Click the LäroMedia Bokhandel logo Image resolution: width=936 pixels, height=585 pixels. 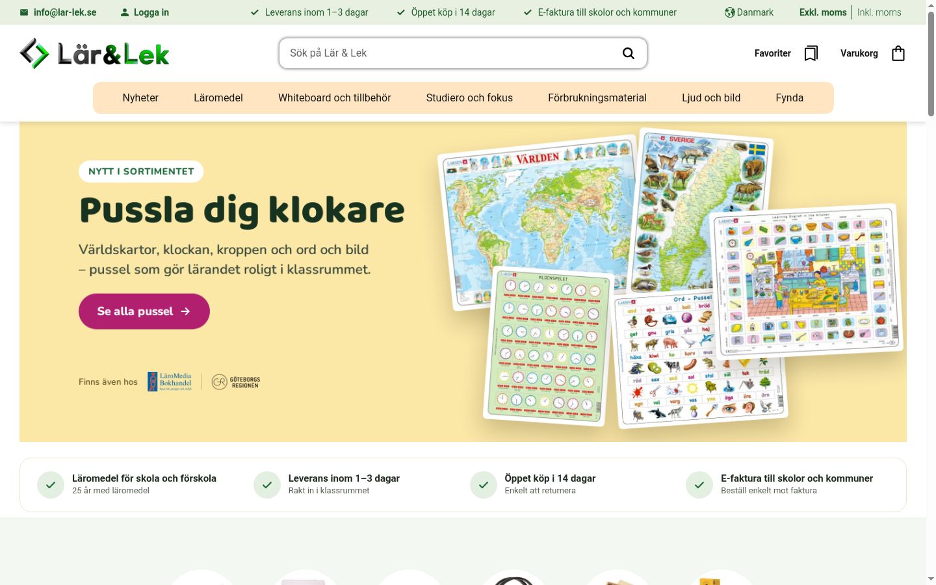pyautogui.click(x=170, y=382)
